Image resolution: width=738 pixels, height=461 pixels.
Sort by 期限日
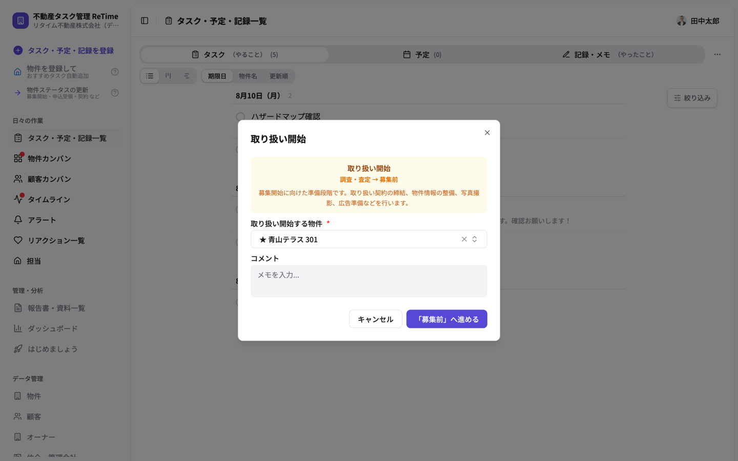pos(217,76)
